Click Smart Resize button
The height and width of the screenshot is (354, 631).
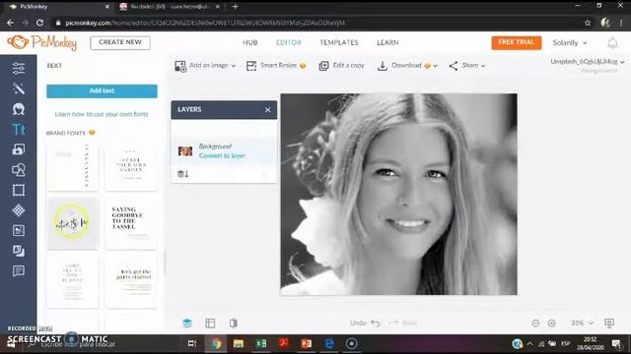276,66
